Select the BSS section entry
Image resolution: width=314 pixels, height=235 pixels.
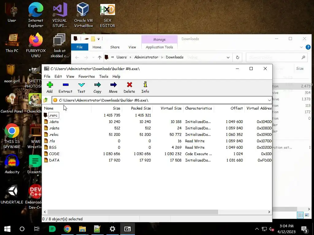(53, 147)
